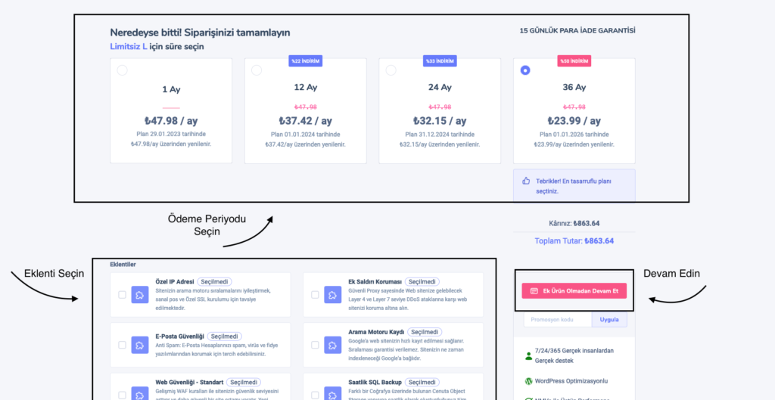Click Ek Ürün Olmadan Devam Et button
Screen dimensions: 775x400
pos(574,291)
